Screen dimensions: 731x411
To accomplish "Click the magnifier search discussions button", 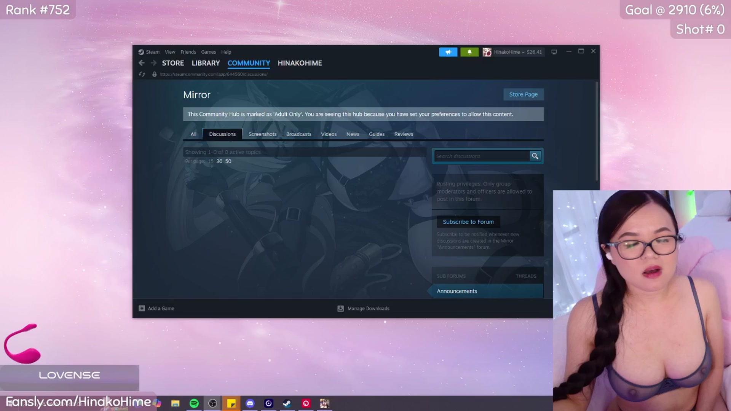I will click(535, 156).
